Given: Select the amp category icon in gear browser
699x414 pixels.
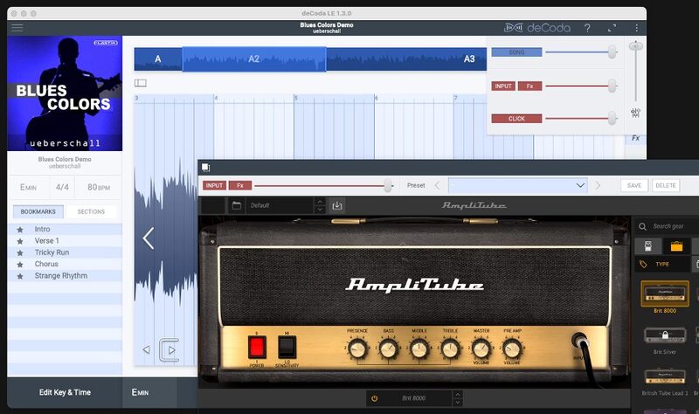Looking at the screenshot, I should (x=676, y=246).
